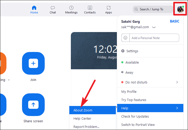Click the Add a Personal Note field
This screenshot has width=188, height=130.
tap(154, 38)
